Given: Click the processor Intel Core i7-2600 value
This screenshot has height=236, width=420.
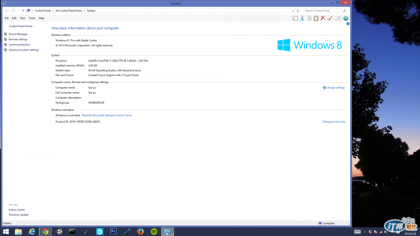Looking at the screenshot, I should [118, 61].
